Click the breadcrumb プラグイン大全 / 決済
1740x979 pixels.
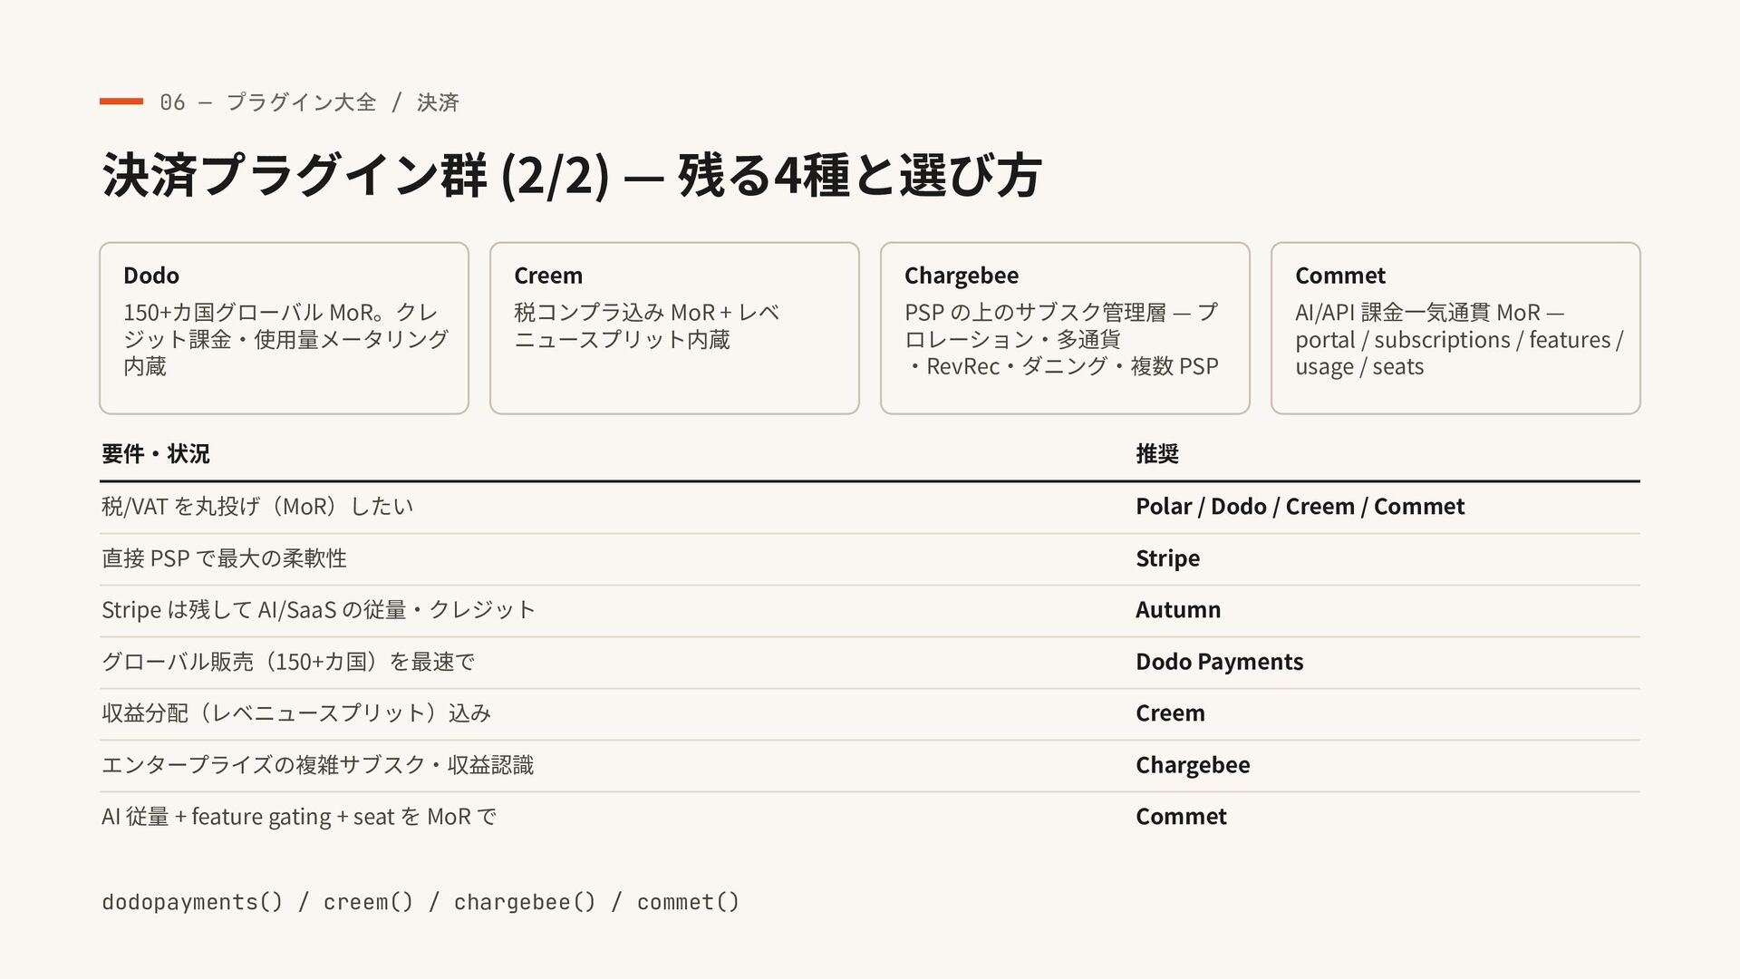coord(343,102)
